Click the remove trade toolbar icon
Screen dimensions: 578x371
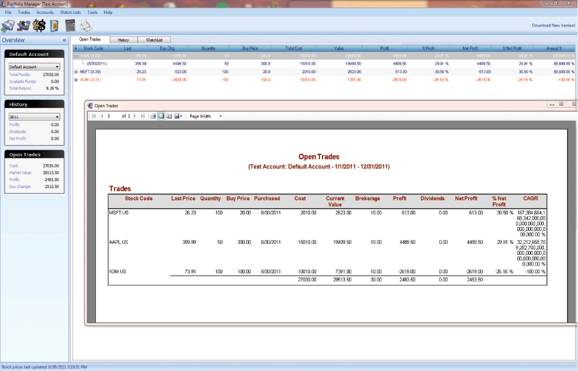[x=24, y=25]
